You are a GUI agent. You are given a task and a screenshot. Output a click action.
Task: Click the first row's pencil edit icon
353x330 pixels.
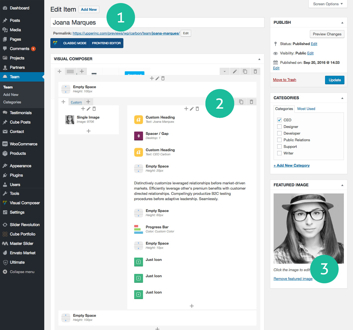235,72
